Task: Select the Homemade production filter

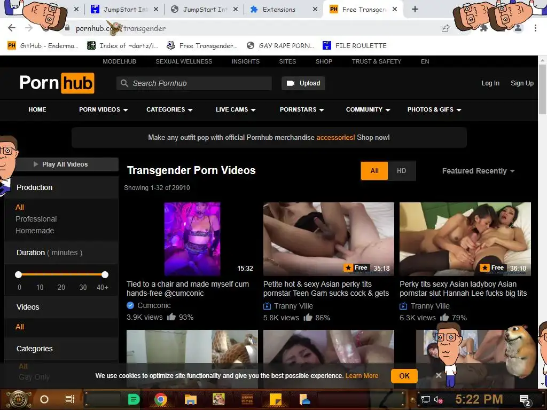Action: pos(35,231)
